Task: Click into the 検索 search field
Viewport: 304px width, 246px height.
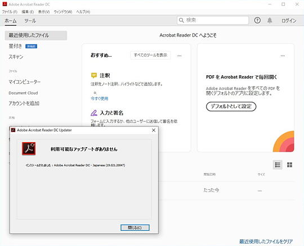Action: (x=213, y=20)
